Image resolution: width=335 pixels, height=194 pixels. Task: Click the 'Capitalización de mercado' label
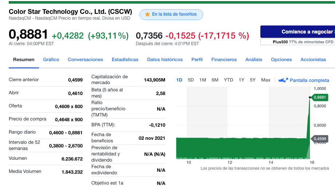(x=110, y=79)
